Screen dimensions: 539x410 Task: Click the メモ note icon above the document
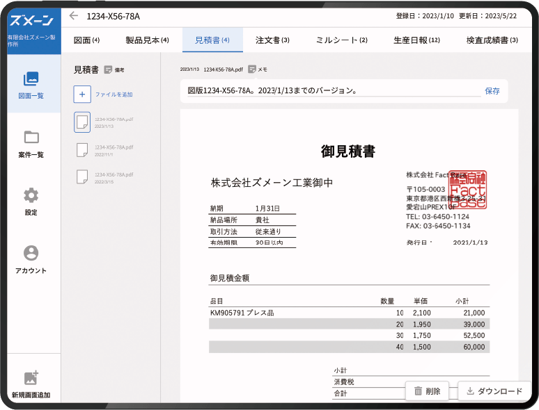point(252,69)
